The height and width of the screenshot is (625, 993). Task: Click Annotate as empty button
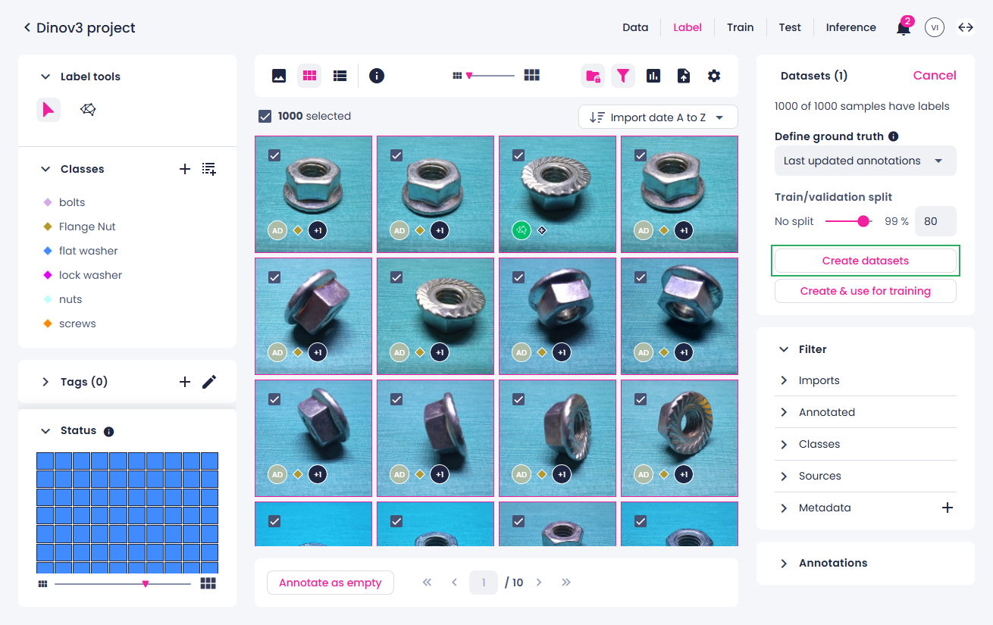(330, 583)
